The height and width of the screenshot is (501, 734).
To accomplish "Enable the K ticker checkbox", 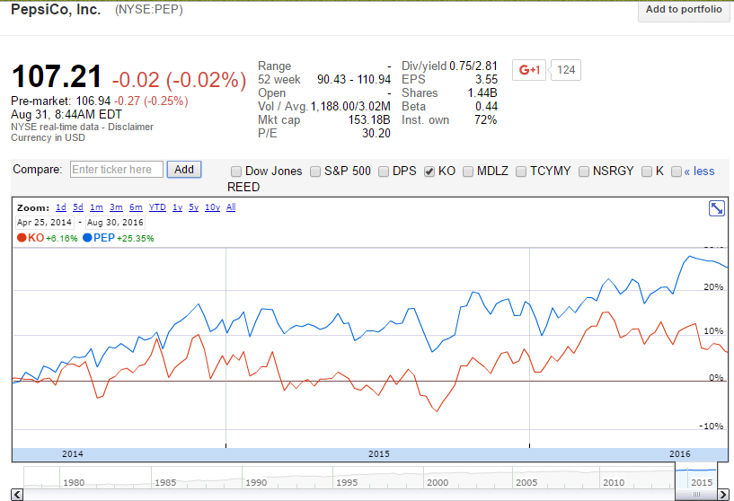I will [x=647, y=171].
